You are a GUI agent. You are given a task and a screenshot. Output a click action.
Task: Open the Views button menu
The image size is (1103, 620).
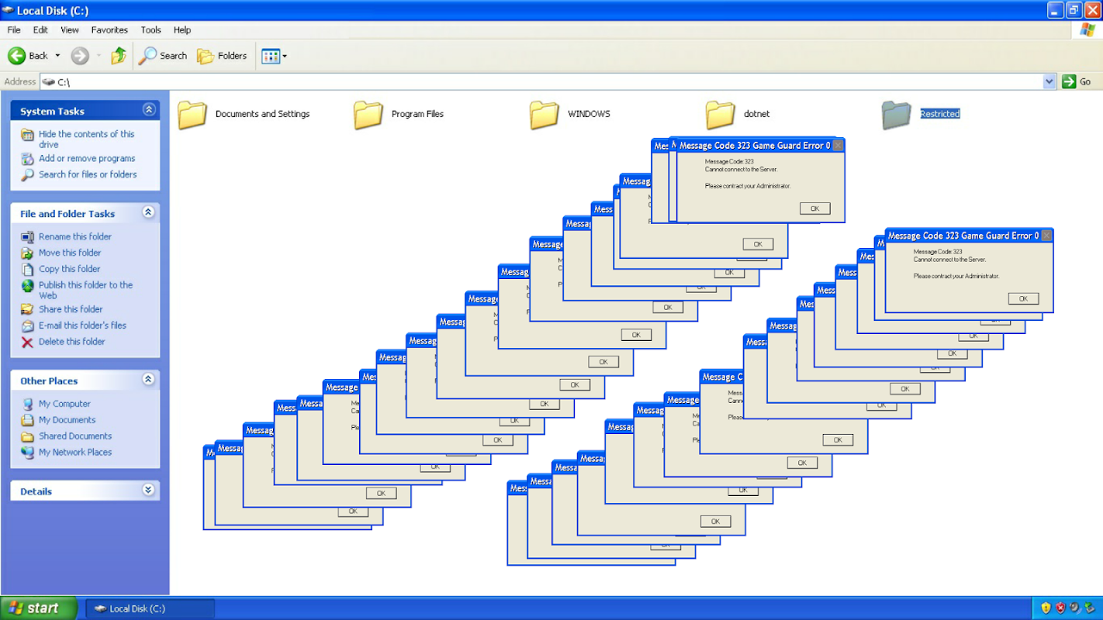click(x=275, y=56)
